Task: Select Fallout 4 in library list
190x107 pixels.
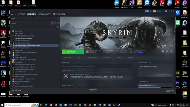Action: 18,55
